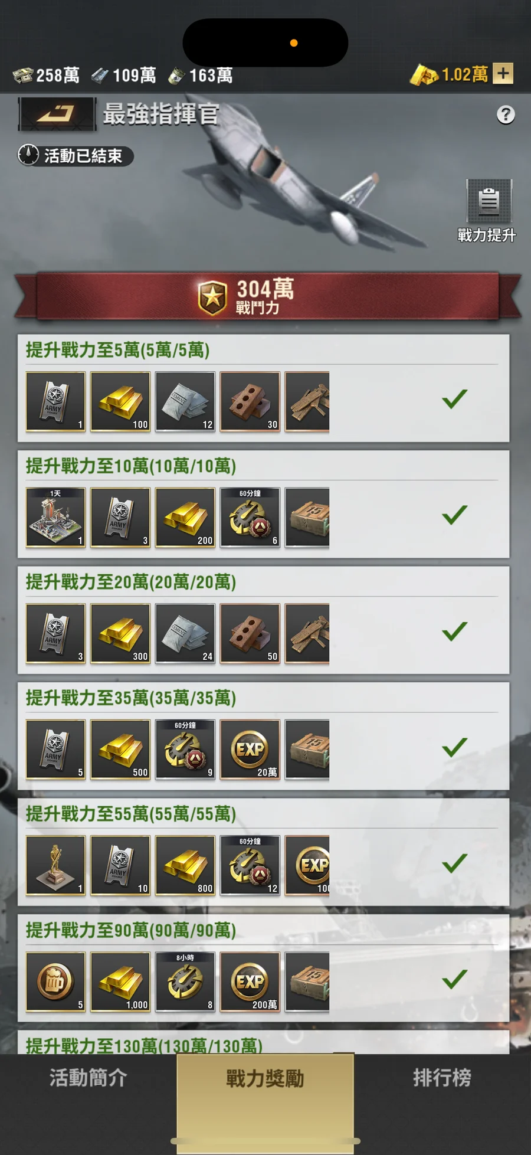
Task: Switch to the 活動簡介 tab
Action: pos(88,1078)
